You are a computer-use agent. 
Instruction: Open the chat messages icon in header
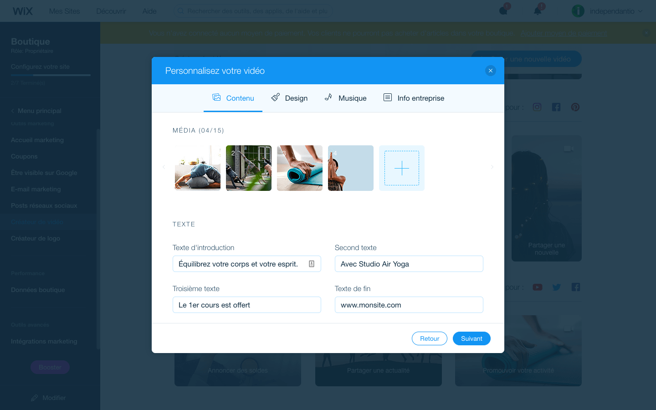click(x=503, y=10)
